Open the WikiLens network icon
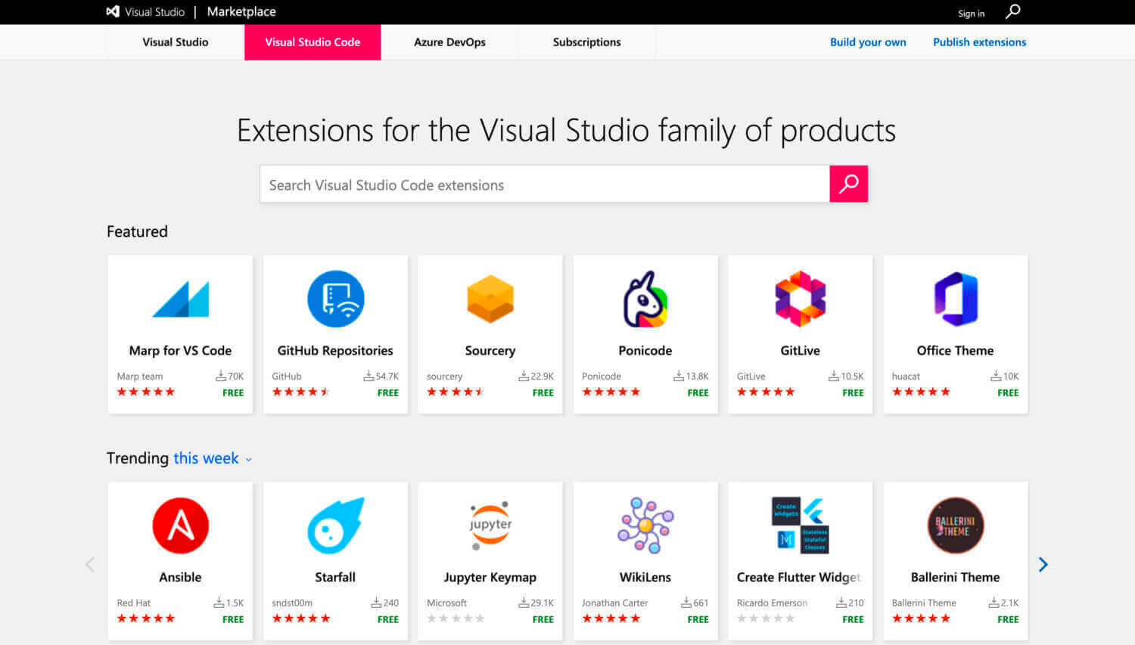 (645, 526)
